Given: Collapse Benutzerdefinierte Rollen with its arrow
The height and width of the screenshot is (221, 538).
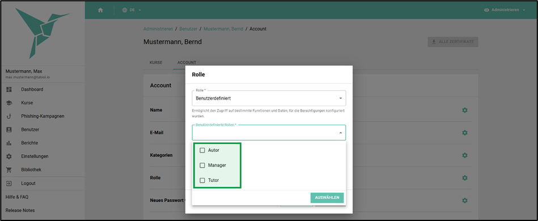Looking at the screenshot, I should click(340, 133).
